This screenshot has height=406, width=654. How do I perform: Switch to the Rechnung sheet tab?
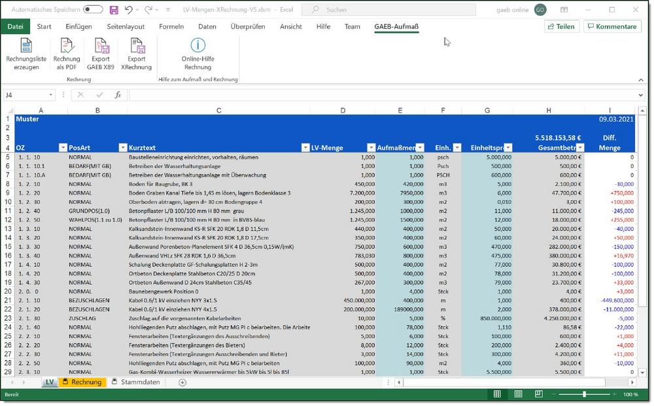(x=82, y=382)
